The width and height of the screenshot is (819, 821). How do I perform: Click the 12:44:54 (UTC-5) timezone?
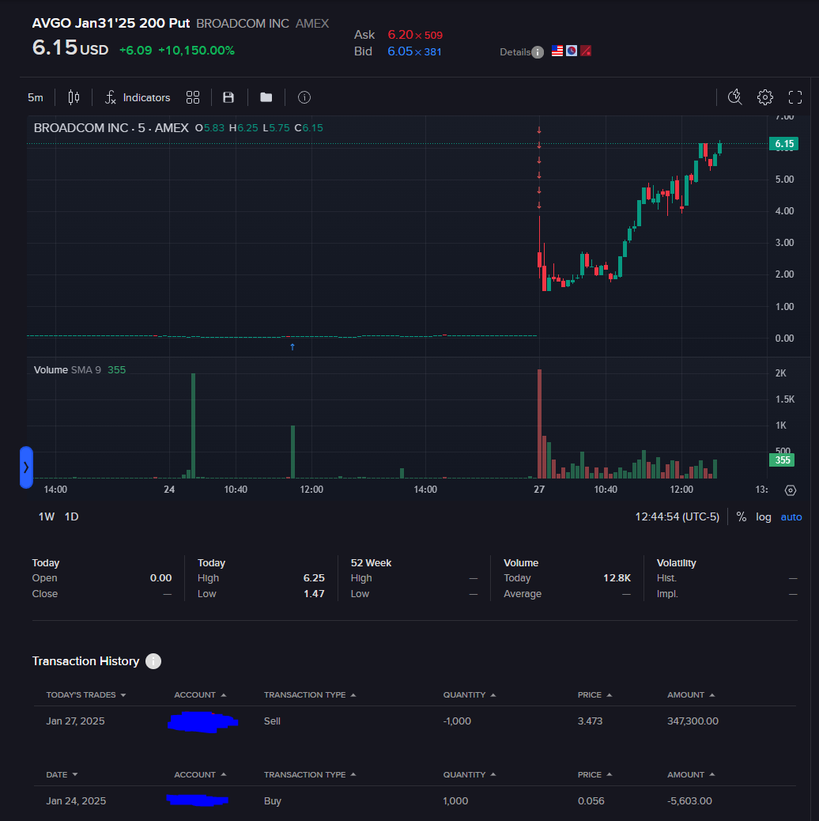coord(677,516)
